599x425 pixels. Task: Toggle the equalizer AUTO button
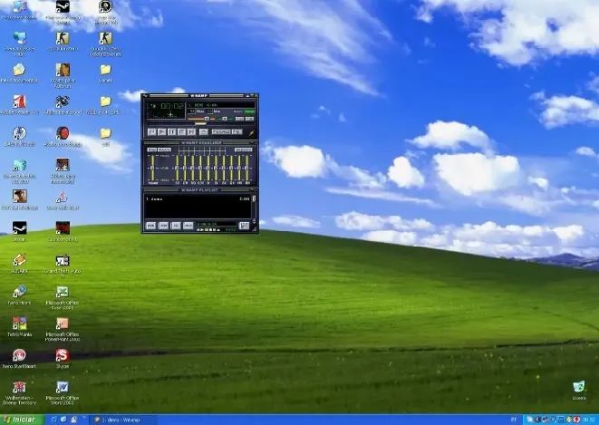[x=164, y=150]
